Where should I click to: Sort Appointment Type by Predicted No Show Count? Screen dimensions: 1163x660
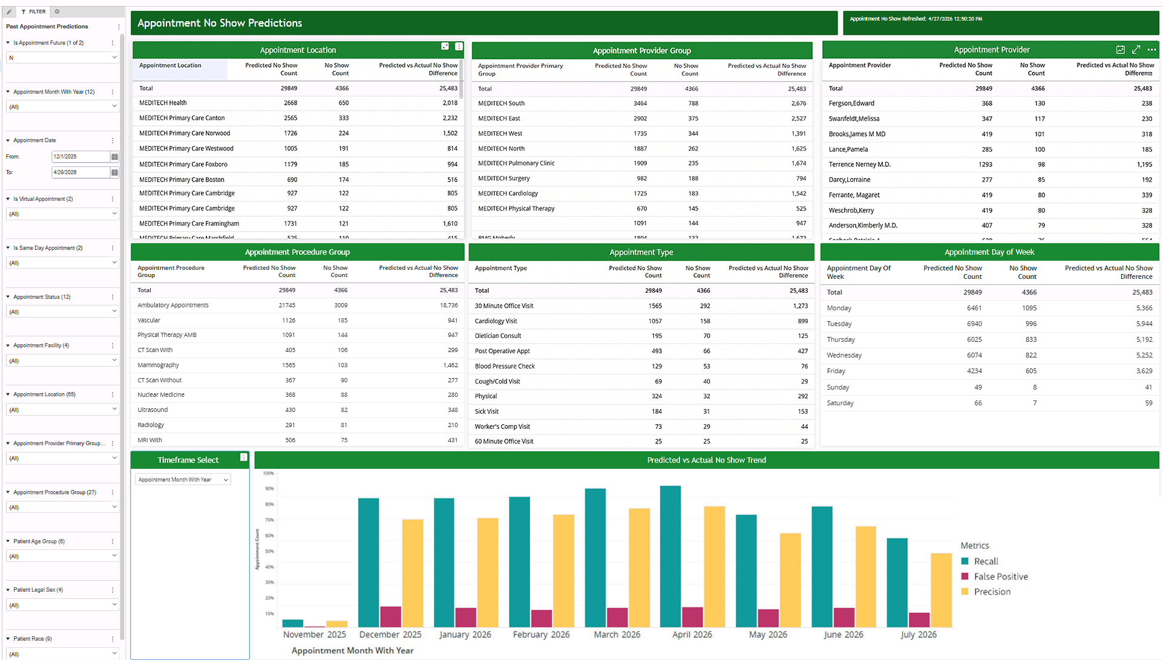point(635,272)
